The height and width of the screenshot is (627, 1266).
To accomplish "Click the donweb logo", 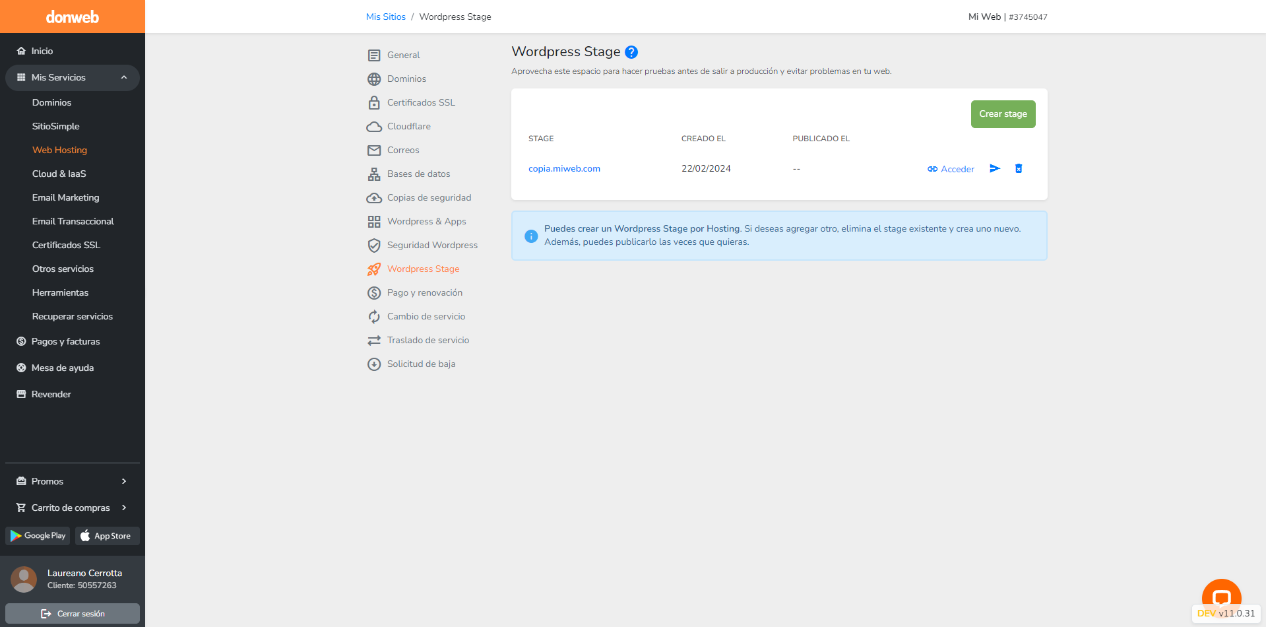I will click(x=73, y=17).
